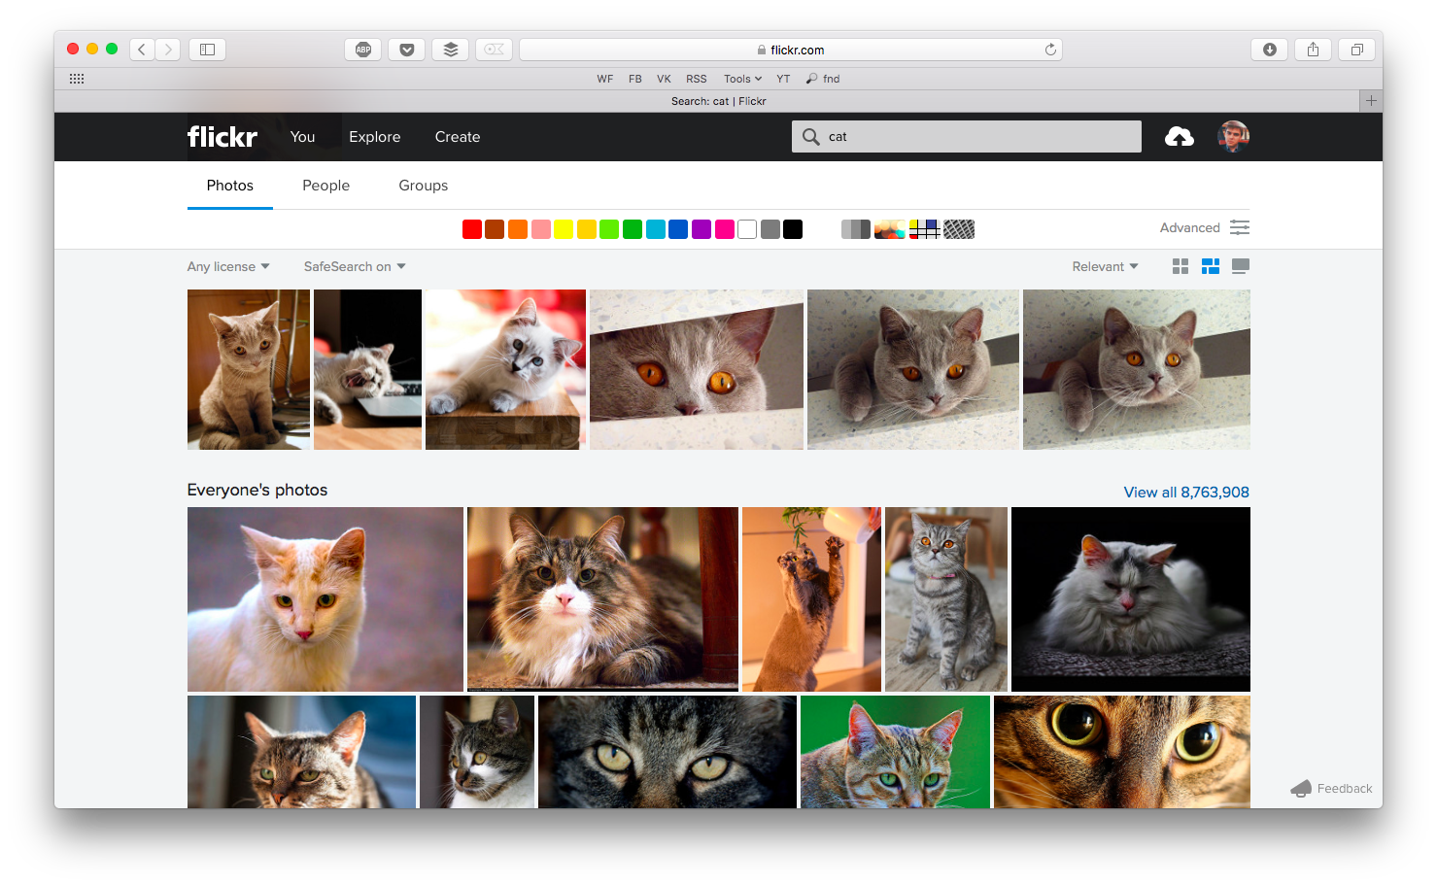Viewport: 1437px width, 886px height.
Task: Click the cat search input field
Action: pos(976,137)
